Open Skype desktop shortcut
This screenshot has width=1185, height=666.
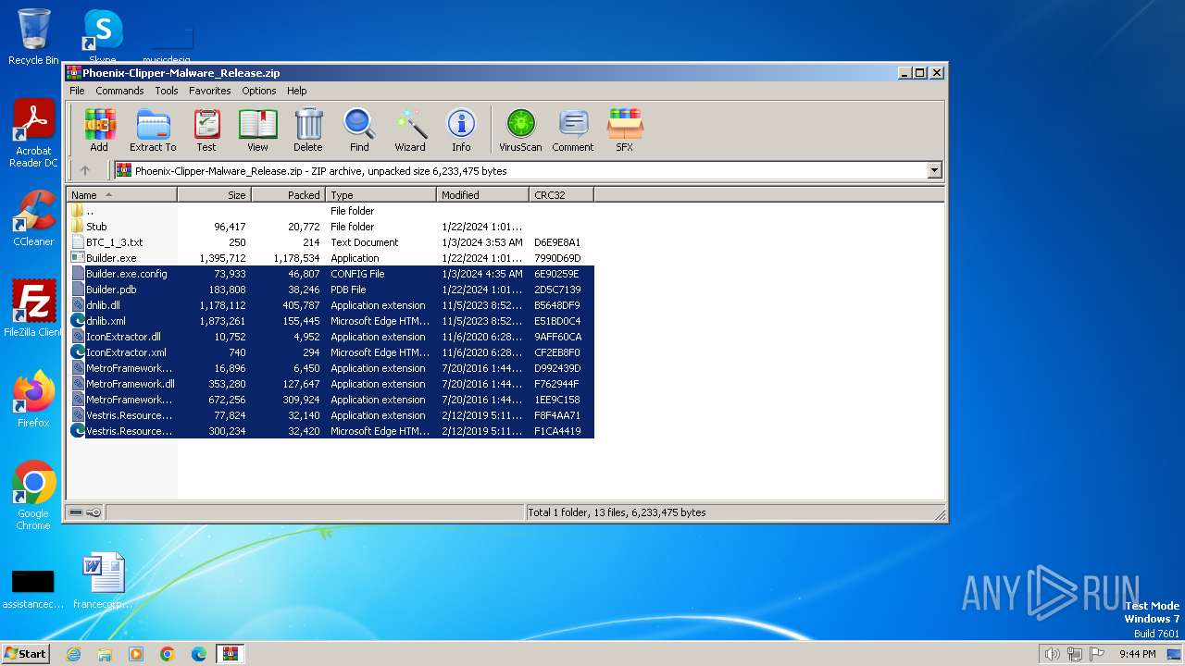(103, 35)
